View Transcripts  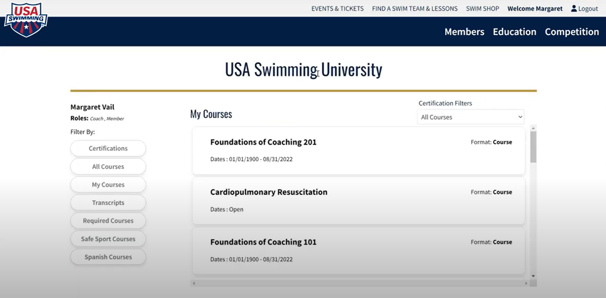(108, 203)
